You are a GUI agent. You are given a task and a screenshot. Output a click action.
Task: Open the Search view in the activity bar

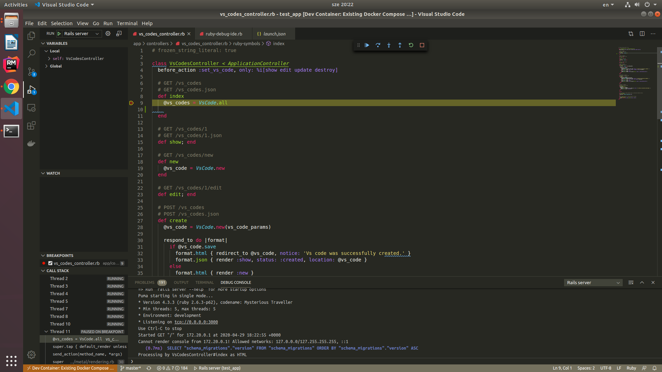coord(31,53)
